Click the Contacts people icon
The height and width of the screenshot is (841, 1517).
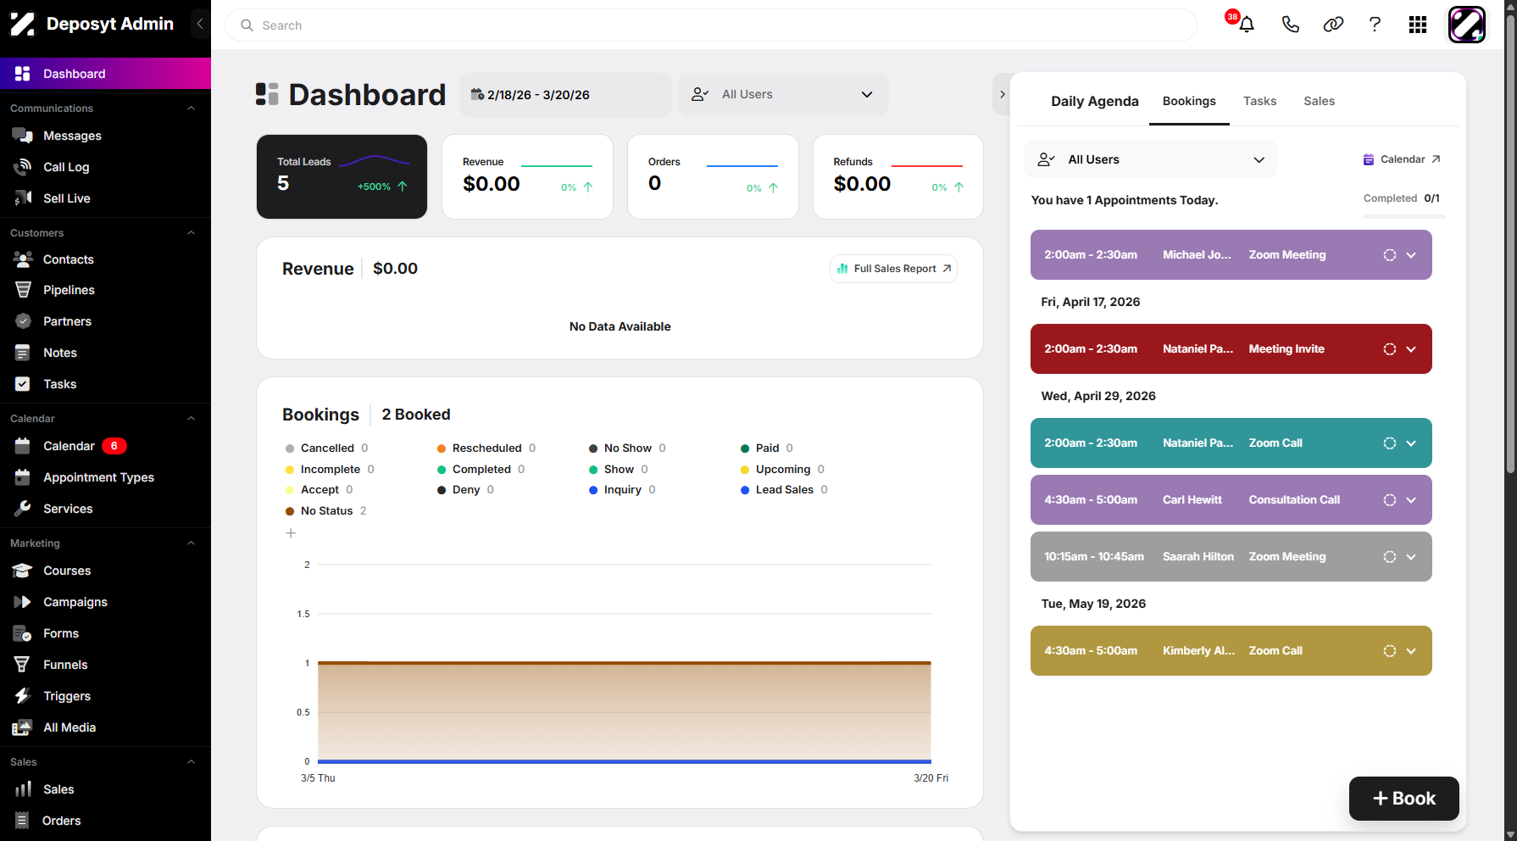(23, 259)
